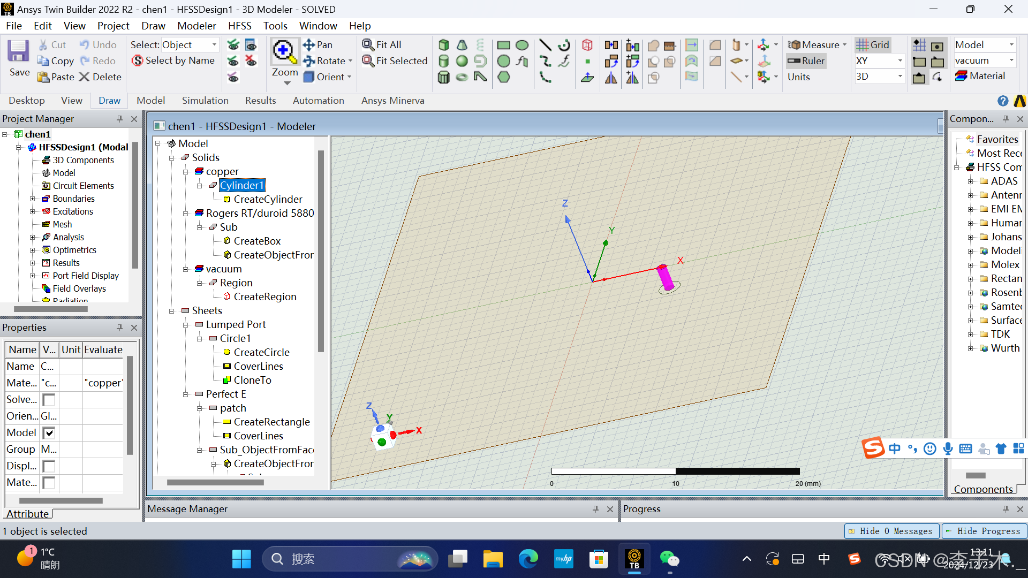Image resolution: width=1028 pixels, height=578 pixels.
Task: Toggle the Solve Inside checkbox
Action: tap(49, 400)
